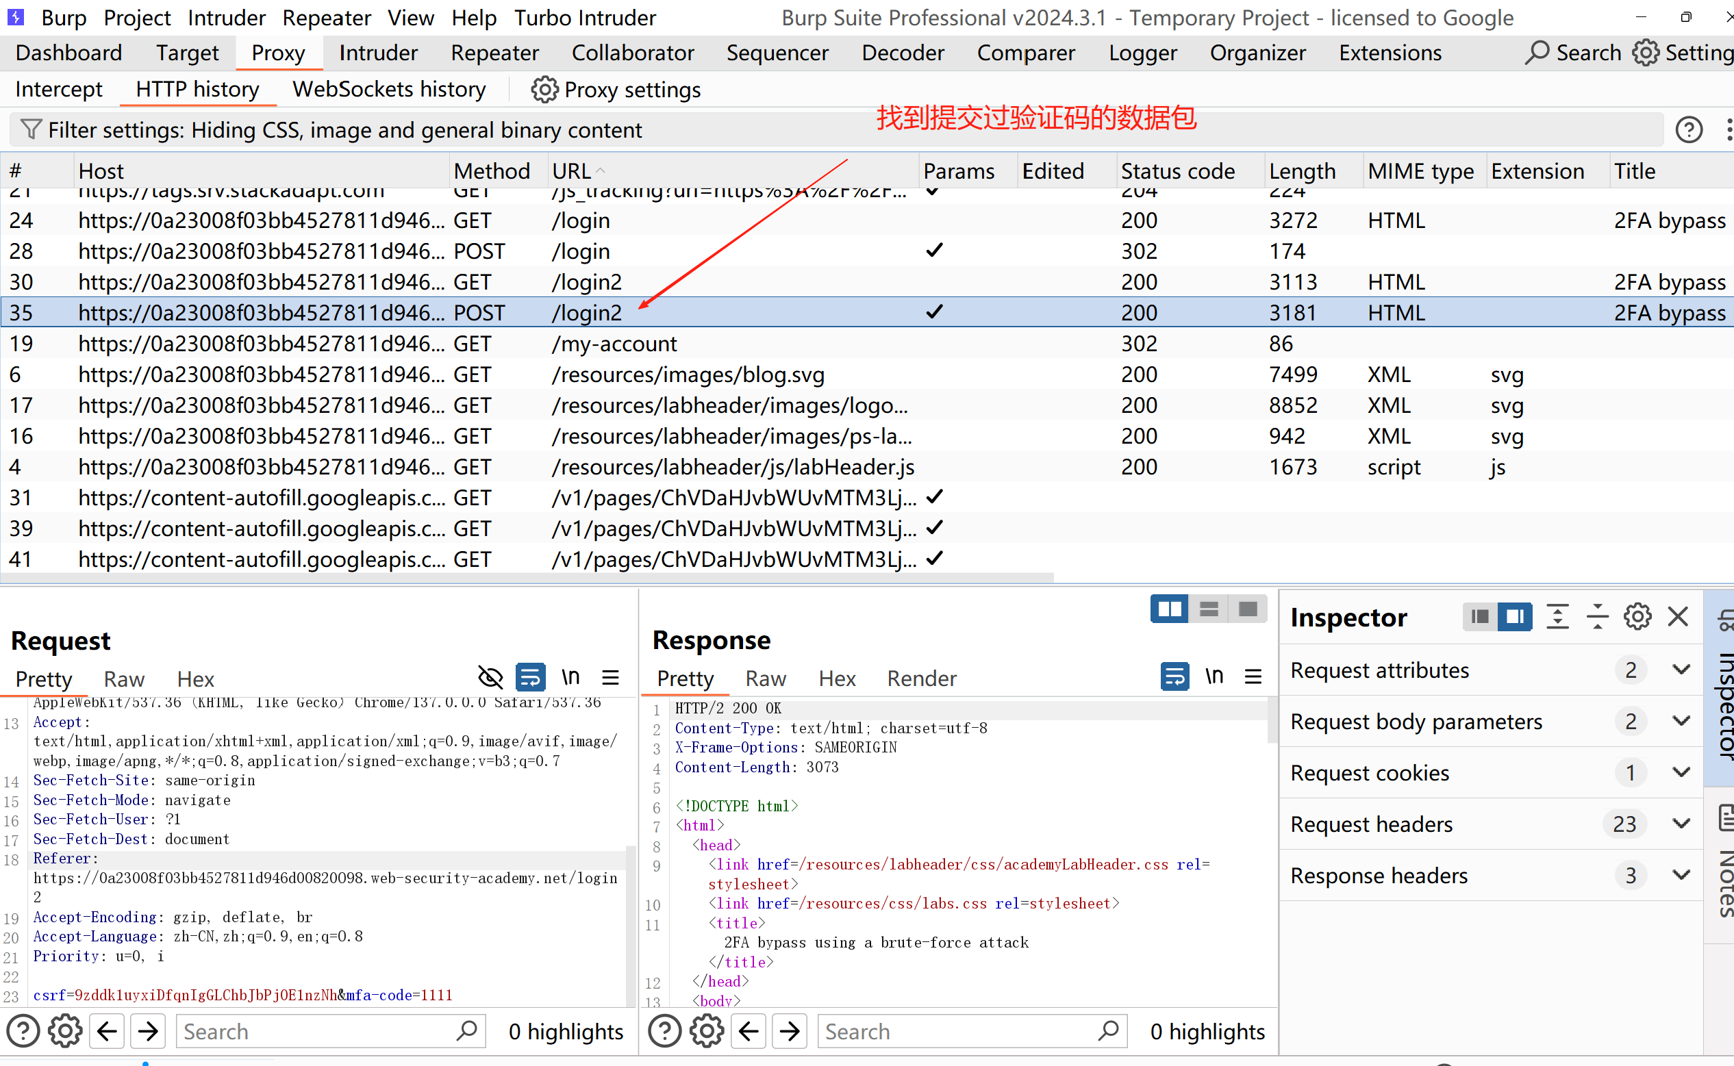The height and width of the screenshot is (1066, 1734).
Task: Toggle hidden characters eye icon in Request
Action: coord(490,678)
